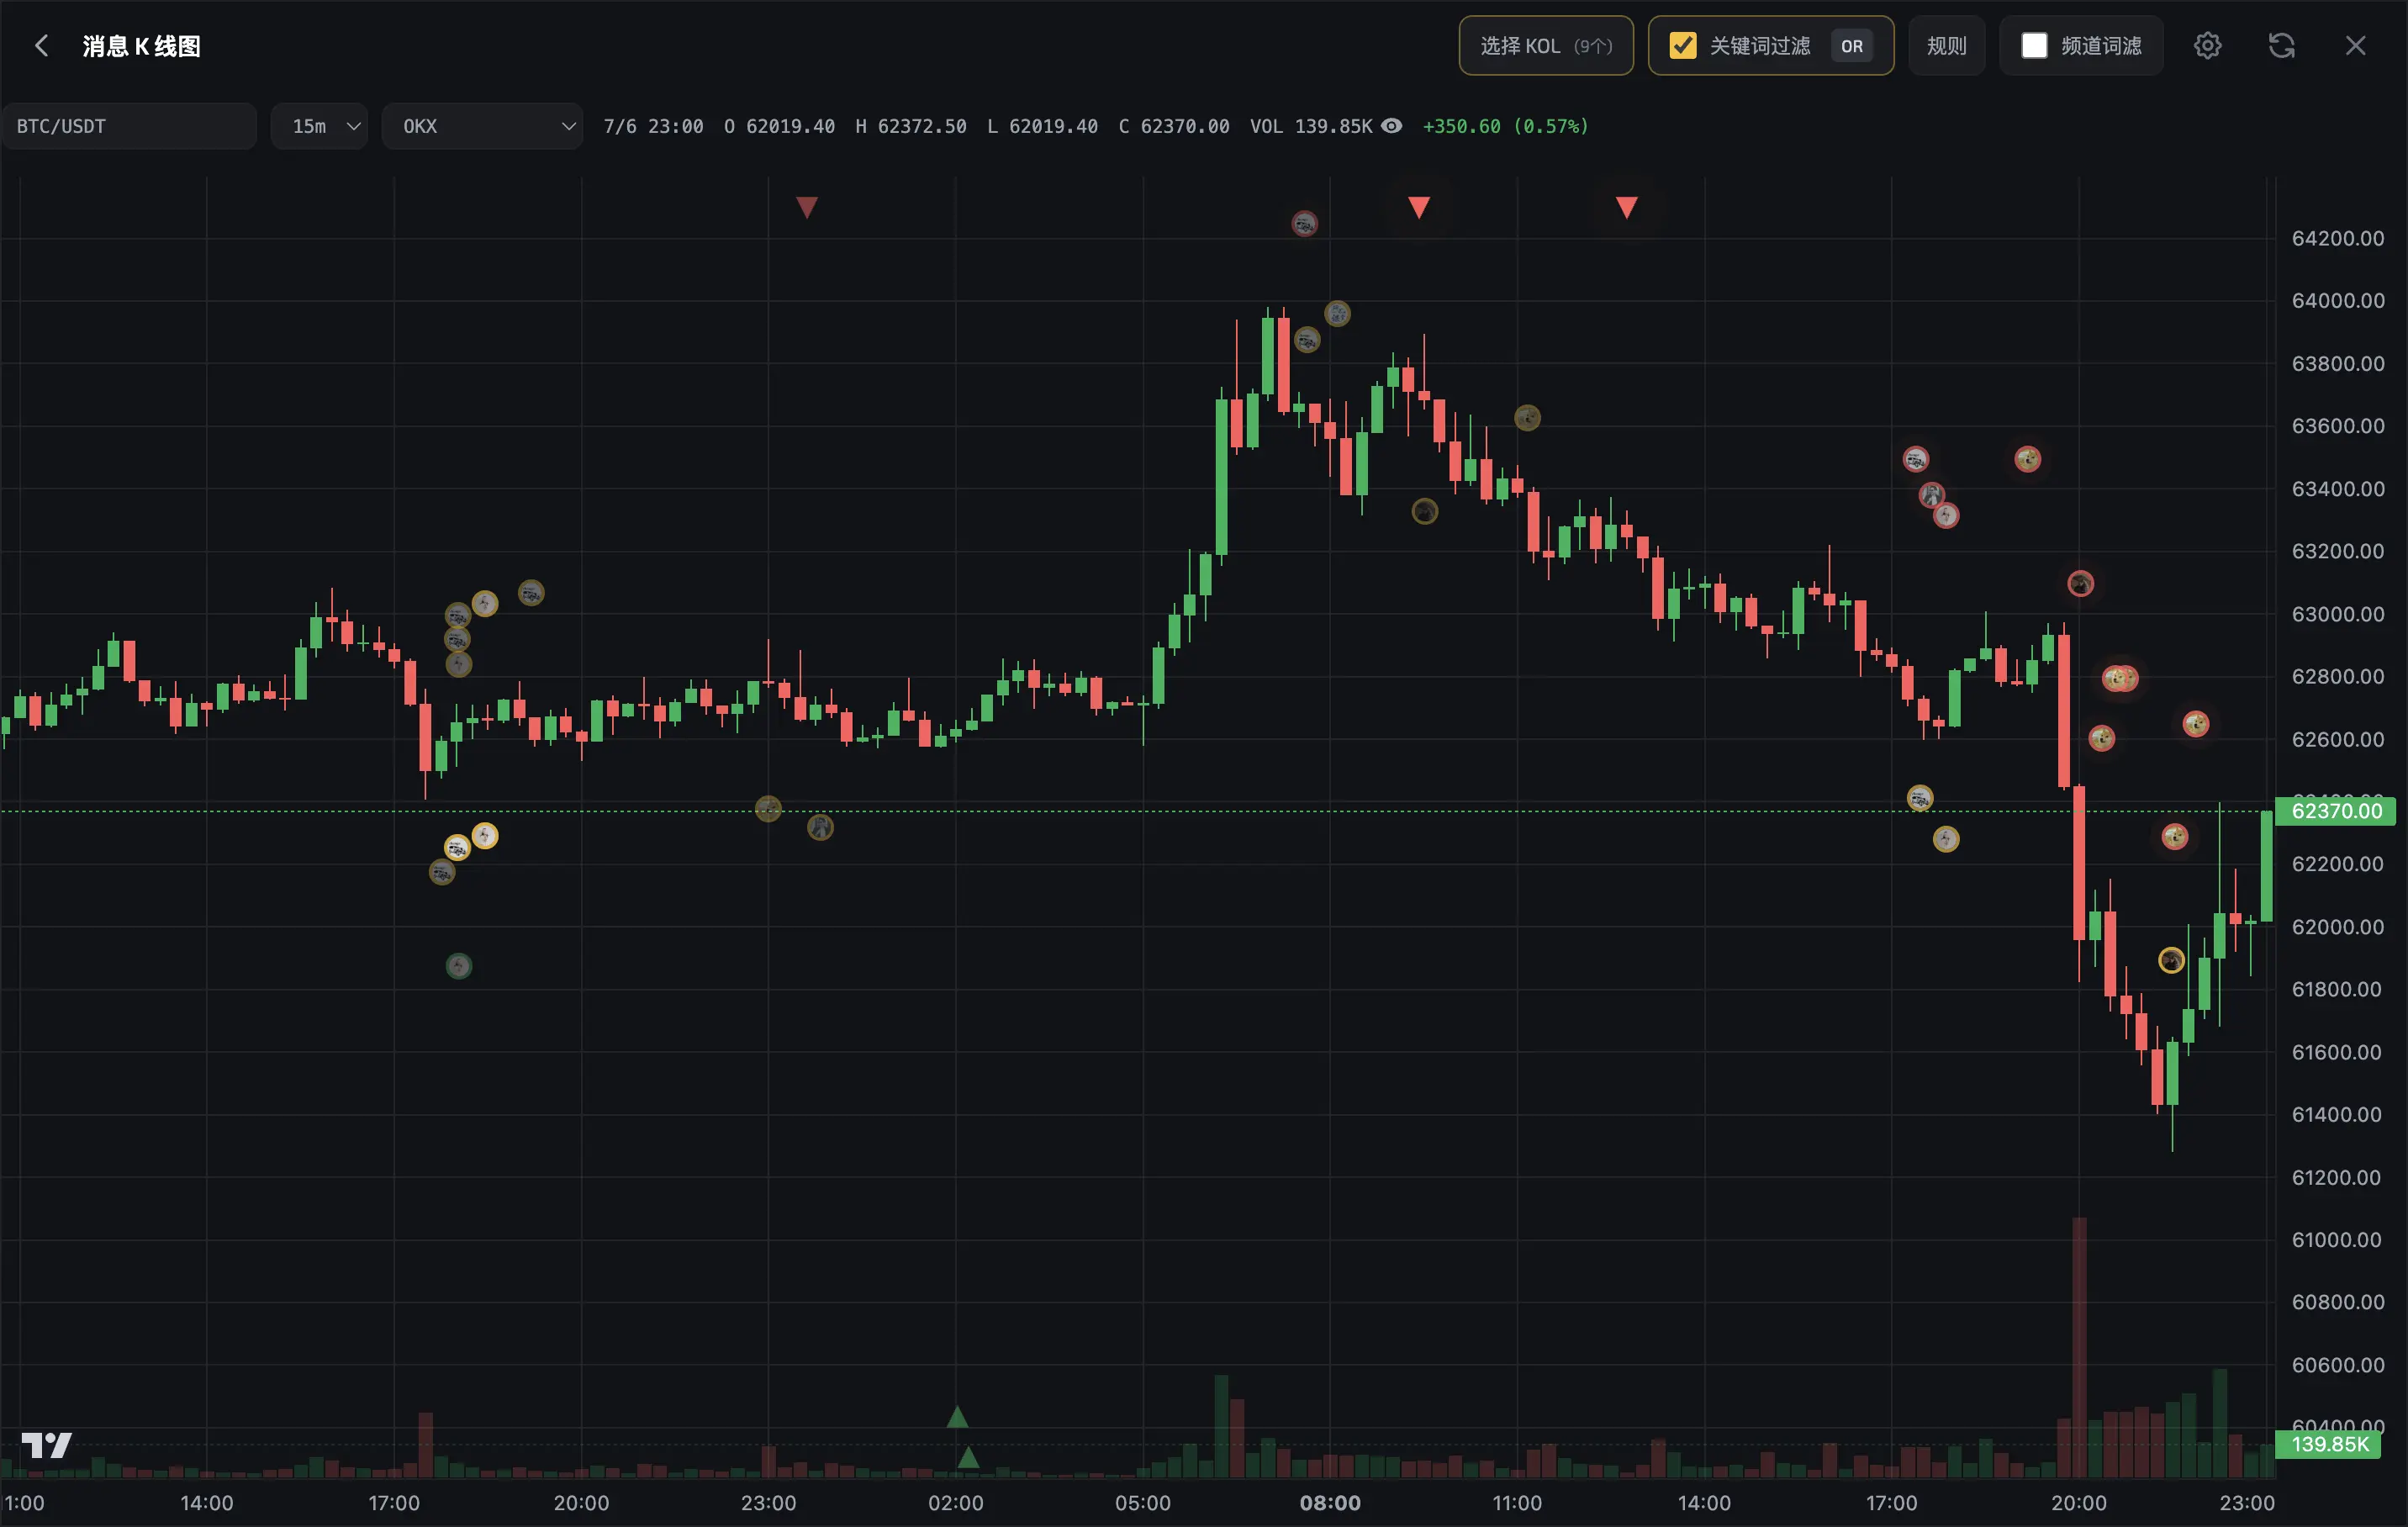Viewport: 2408px width, 1527px height.
Task: Click the 64000.00 price axis label
Action: 2338,300
